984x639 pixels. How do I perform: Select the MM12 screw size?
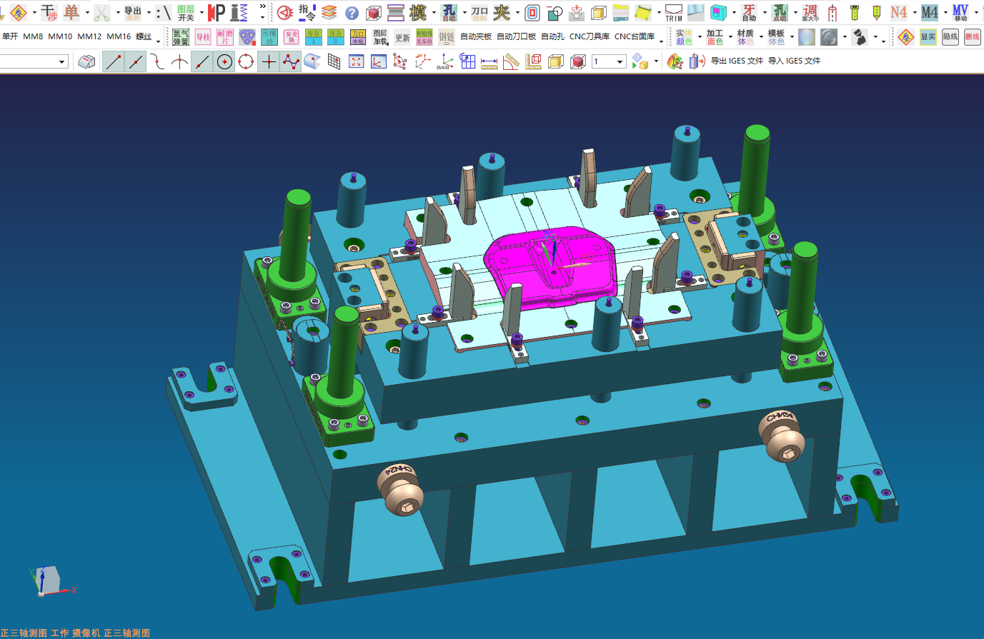click(x=89, y=36)
